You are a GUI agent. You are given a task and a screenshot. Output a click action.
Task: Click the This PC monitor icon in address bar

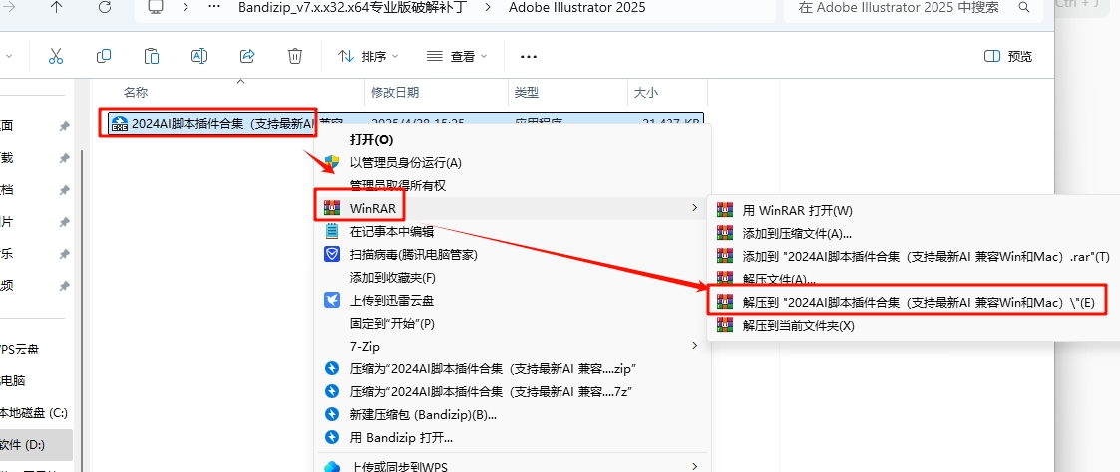pos(156,8)
